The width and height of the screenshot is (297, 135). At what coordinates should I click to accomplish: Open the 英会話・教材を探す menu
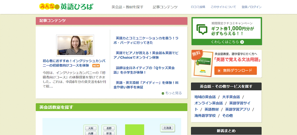pos(127,7)
